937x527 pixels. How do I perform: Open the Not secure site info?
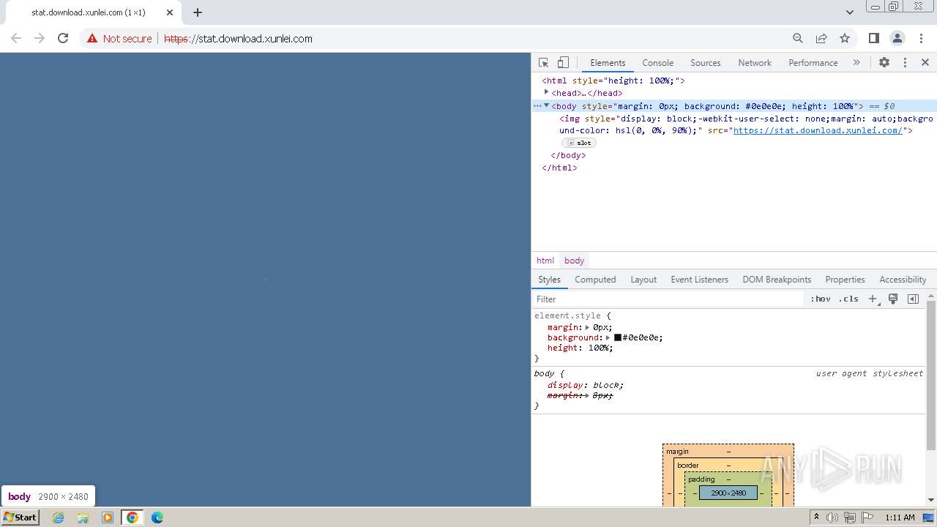(119, 39)
